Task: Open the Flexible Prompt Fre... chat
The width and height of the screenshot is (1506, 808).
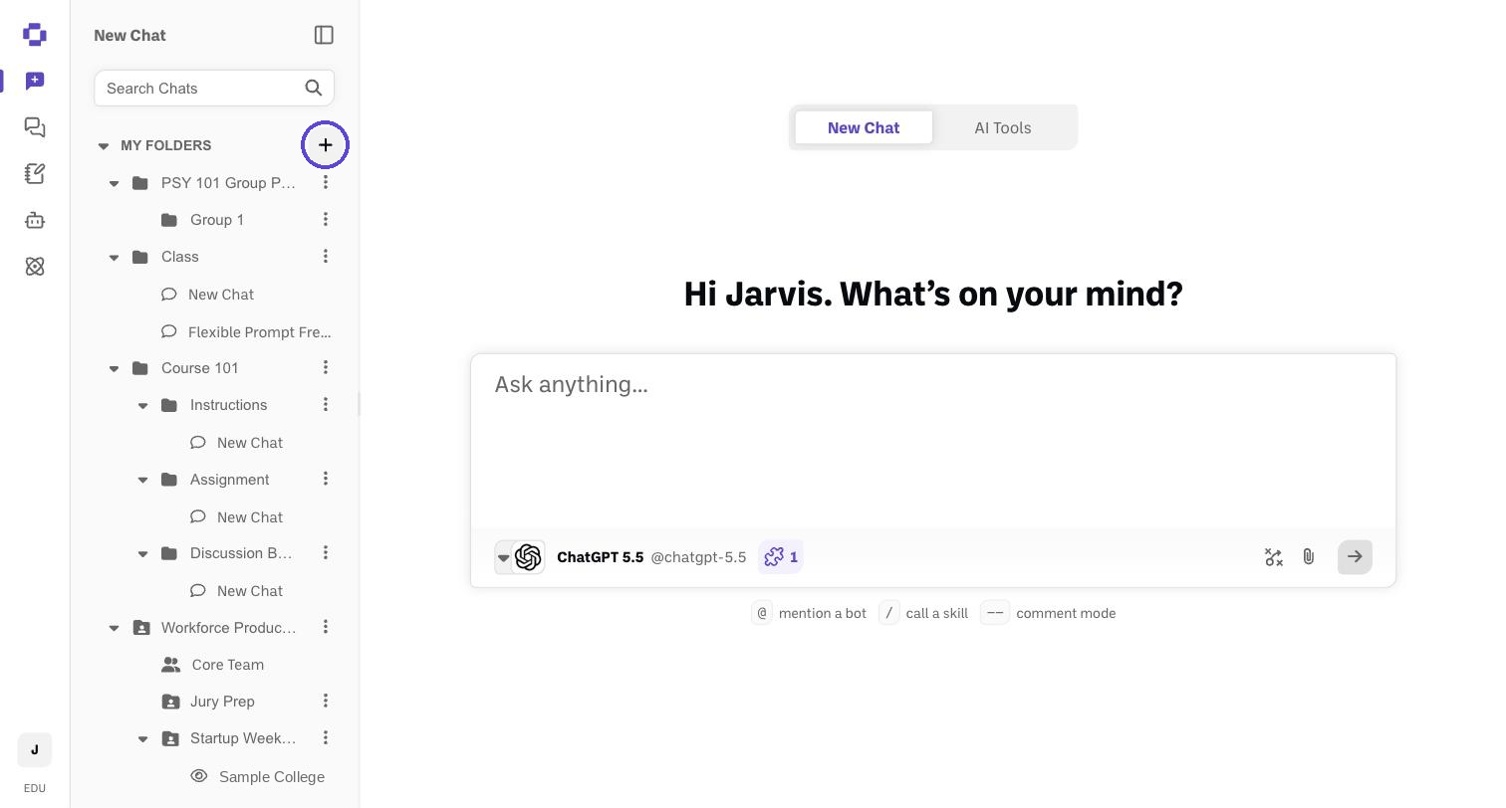Action: (245, 331)
